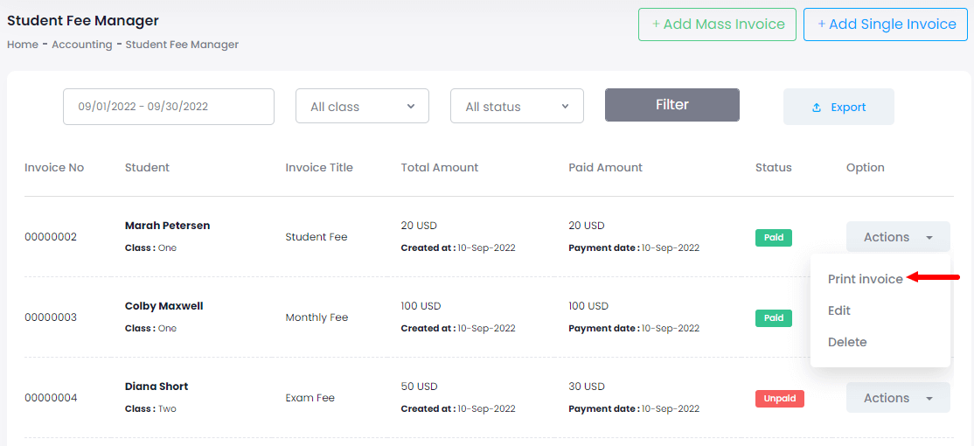Choose Edit in the actions menu
This screenshot has width=974, height=446.
(x=839, y=310)
